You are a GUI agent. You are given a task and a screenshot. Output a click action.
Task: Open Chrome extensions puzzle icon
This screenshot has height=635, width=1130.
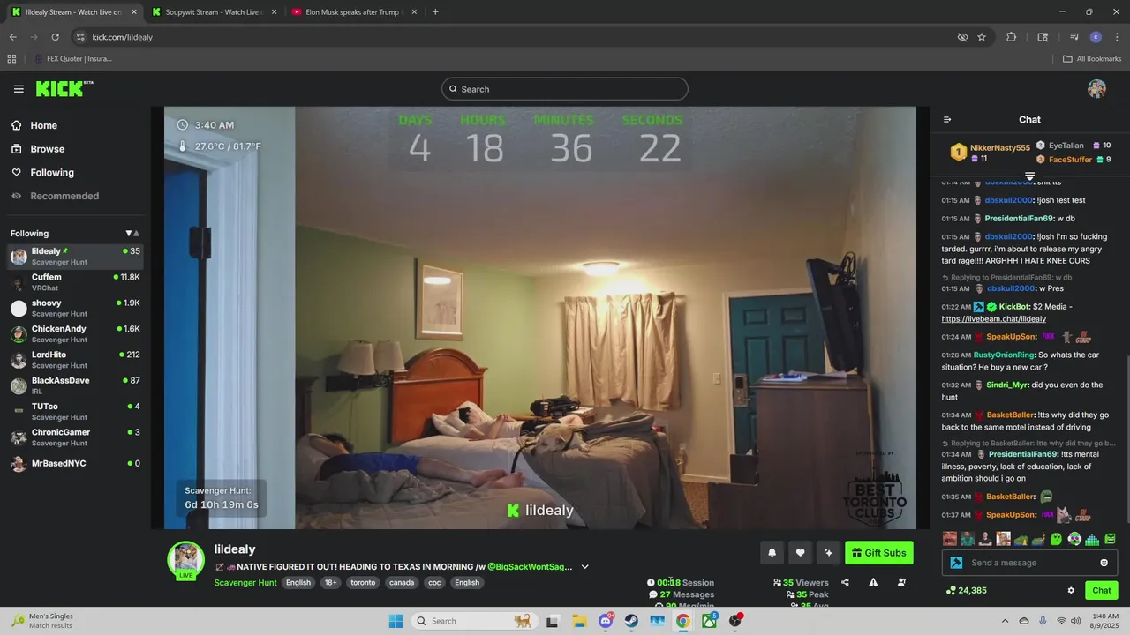coord(1012,37)
